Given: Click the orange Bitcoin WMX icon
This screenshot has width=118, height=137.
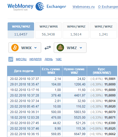Looking at the screenshot, I should (x=15, y=48).
